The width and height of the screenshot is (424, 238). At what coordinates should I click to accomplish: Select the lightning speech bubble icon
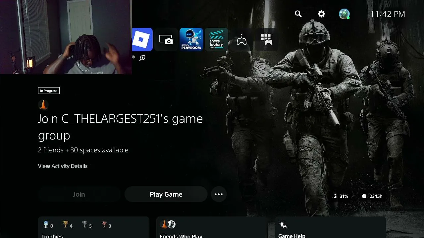[x=142, y=58]
